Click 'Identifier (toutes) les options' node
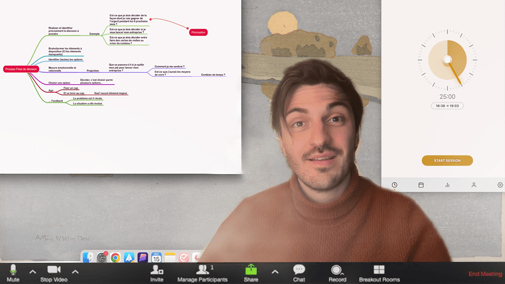The width and height of the screenshot is (505, 284). (65, 60)
